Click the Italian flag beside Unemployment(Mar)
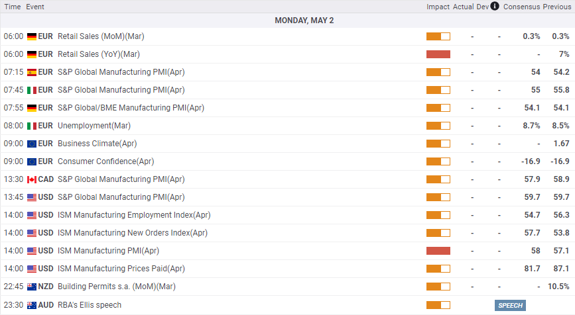 coord(31,126)
